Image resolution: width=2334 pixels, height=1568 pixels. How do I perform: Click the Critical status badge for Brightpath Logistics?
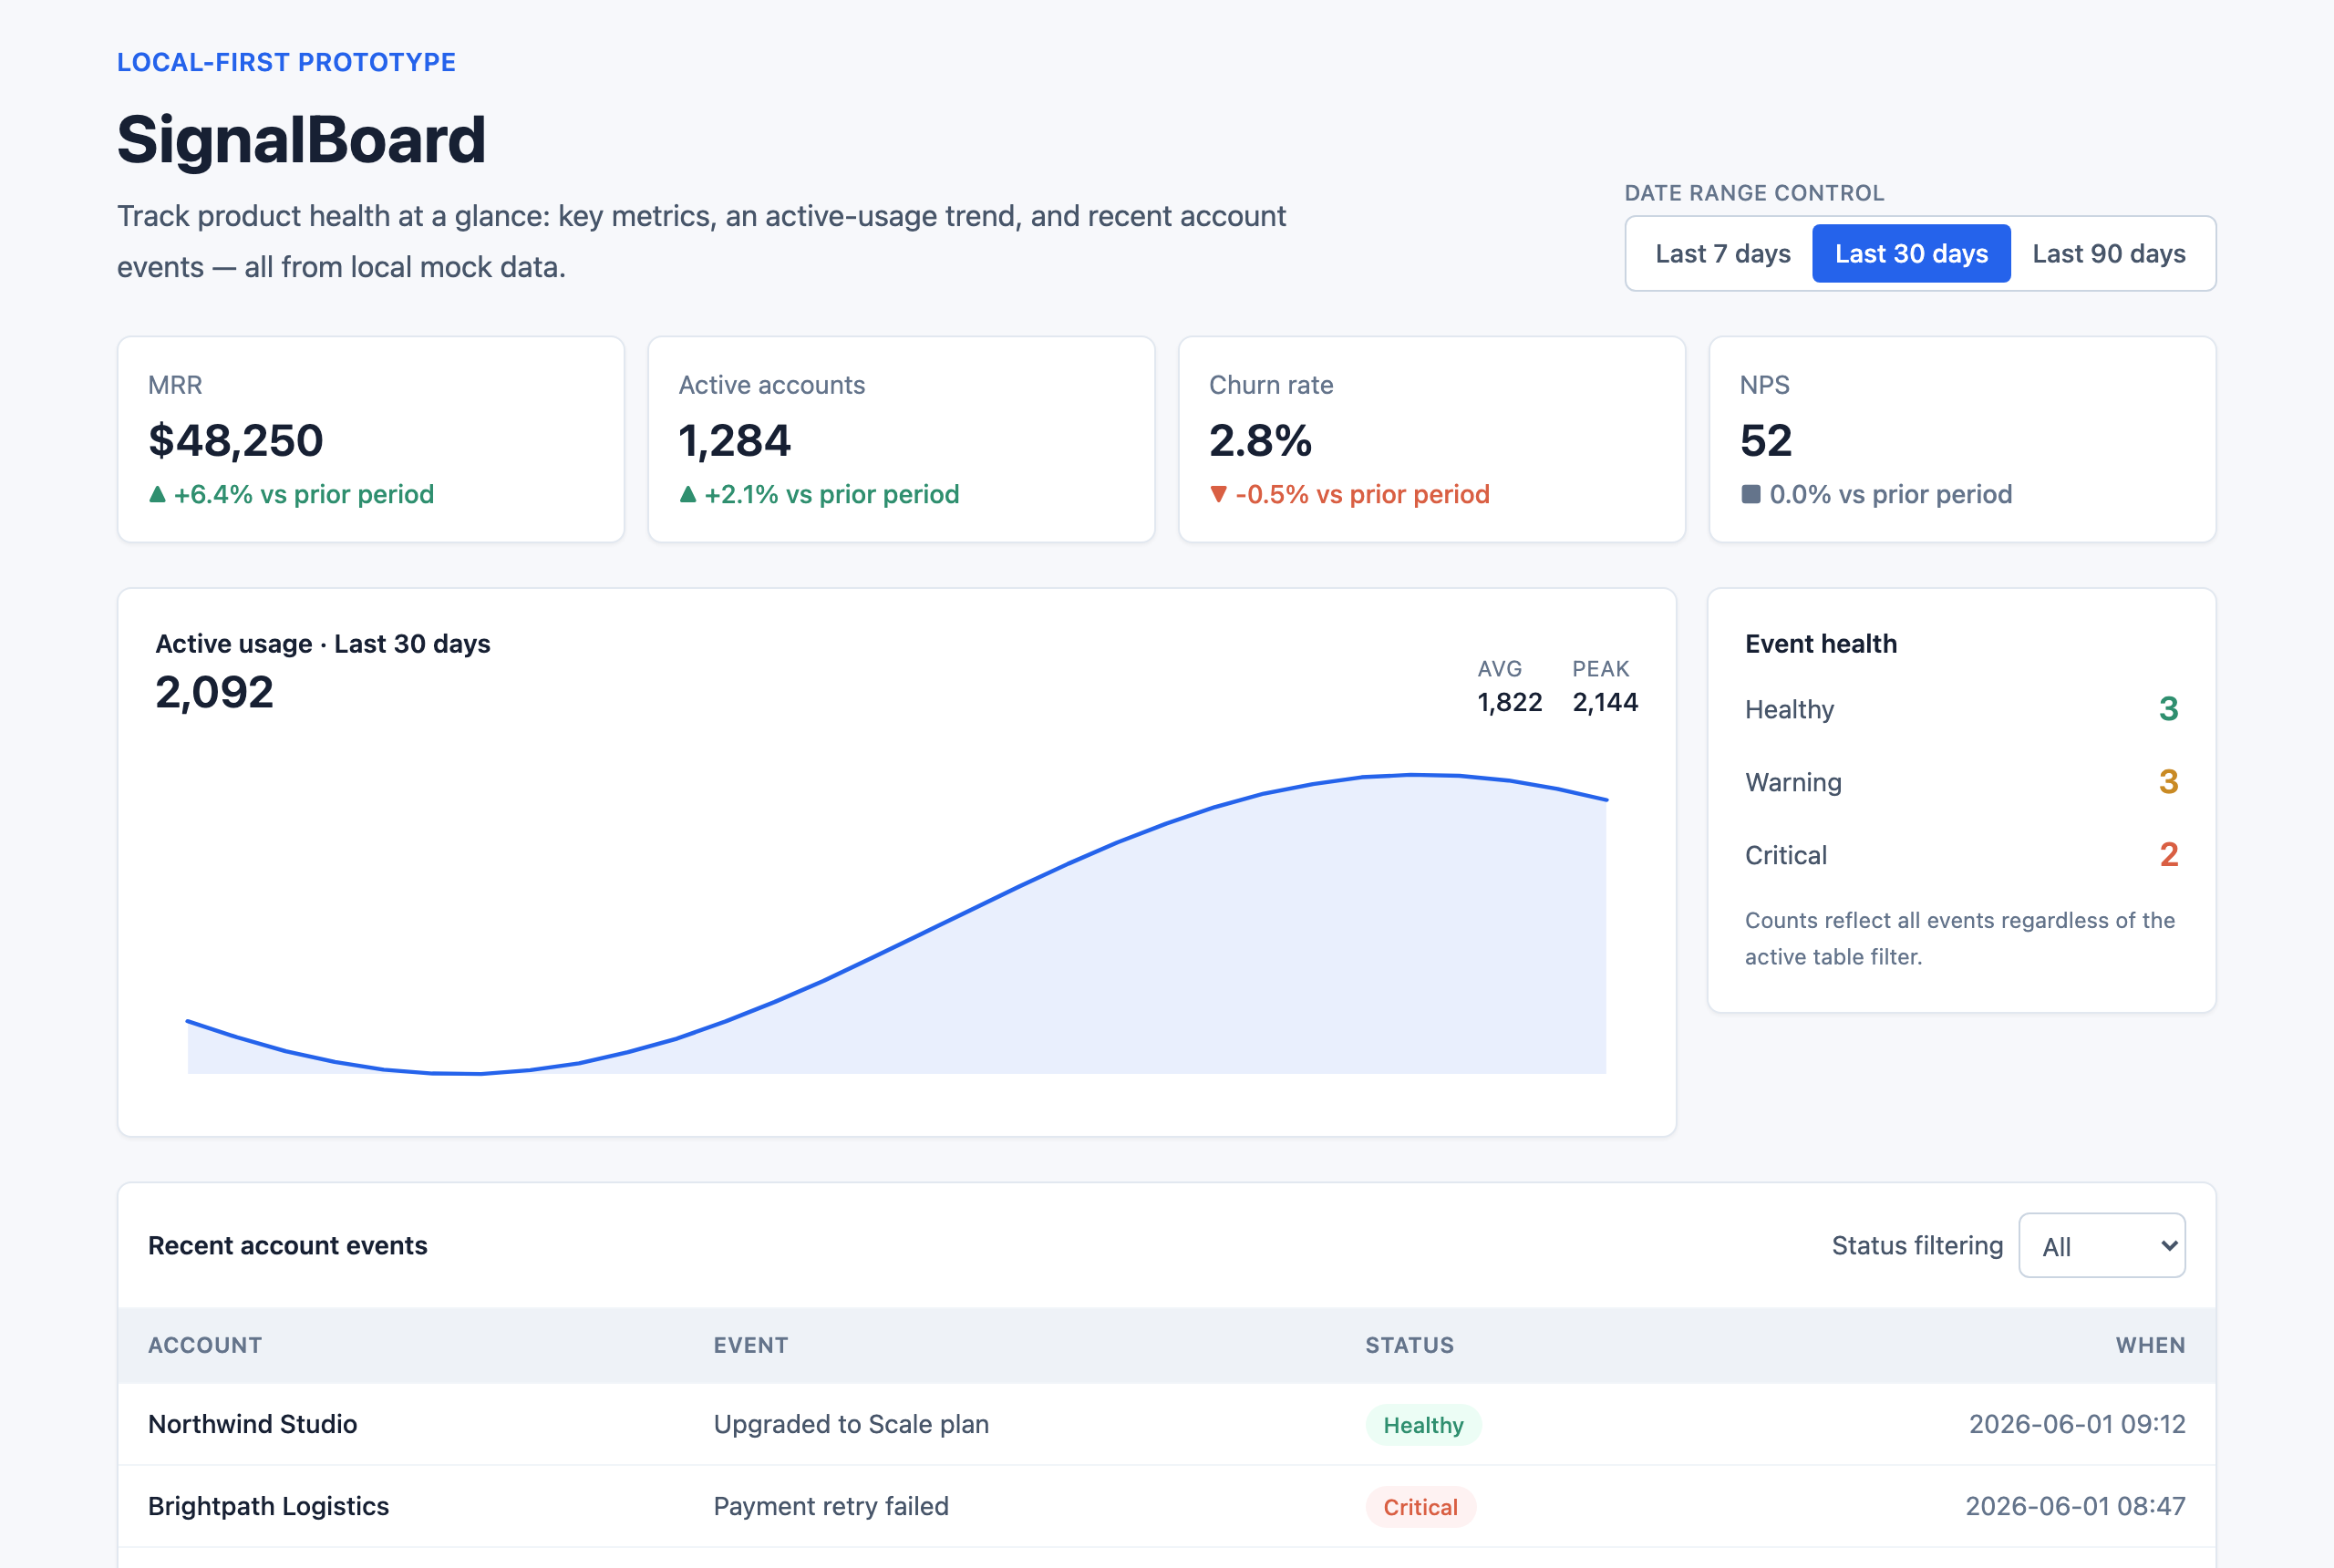click(x=1420, y=1507)
